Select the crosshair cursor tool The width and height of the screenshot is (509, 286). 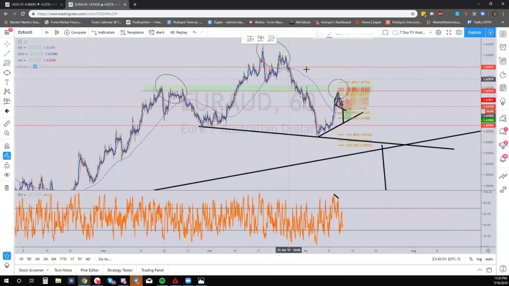click(x=7, y=44)
